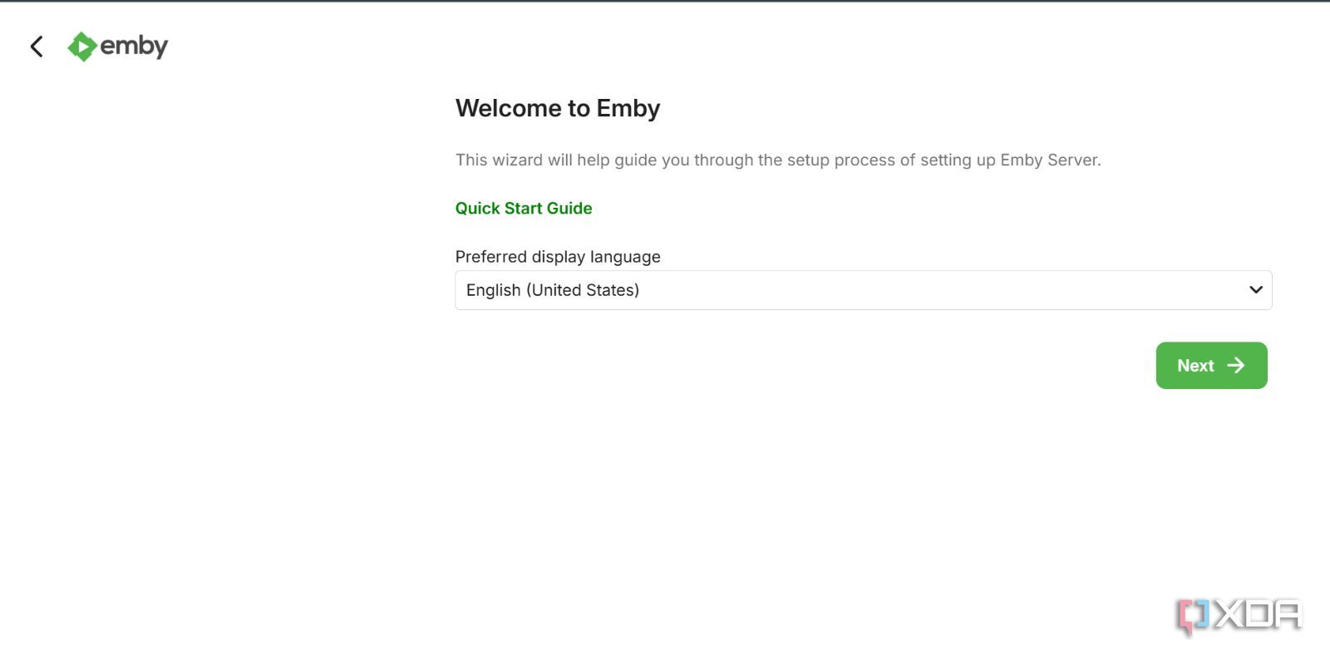Open the Preferred display language dropdown
The image size is (1330, 665).
[x=863, y=290]
